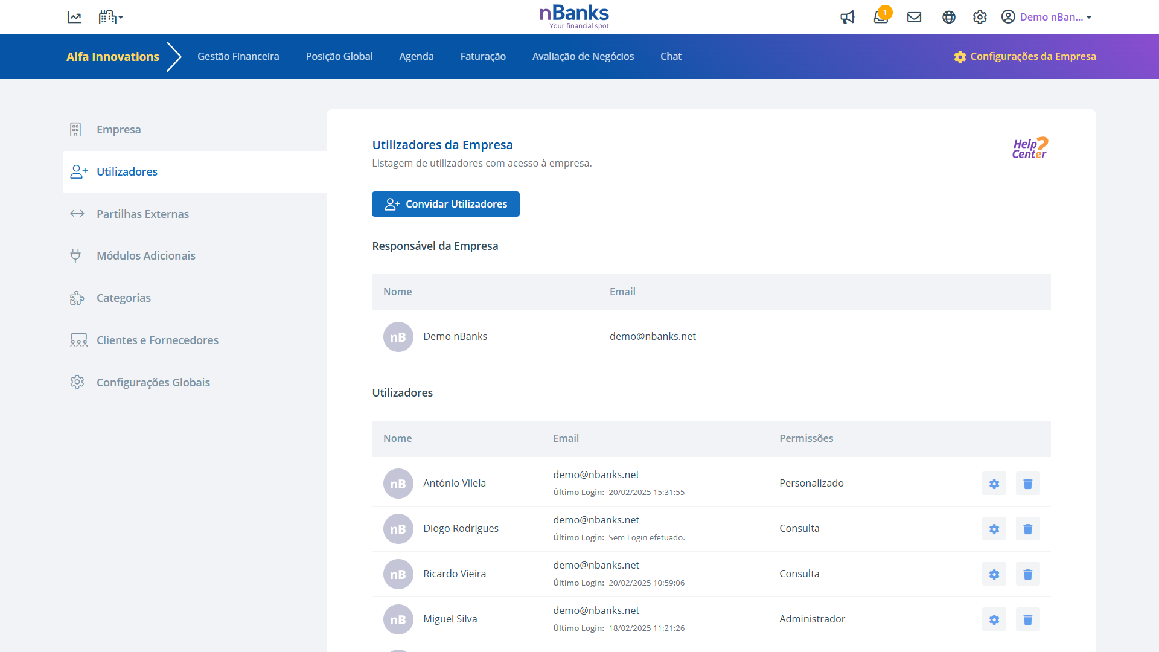Click the globe language icon
This screenshot has width=1159, height=652.
948,17
